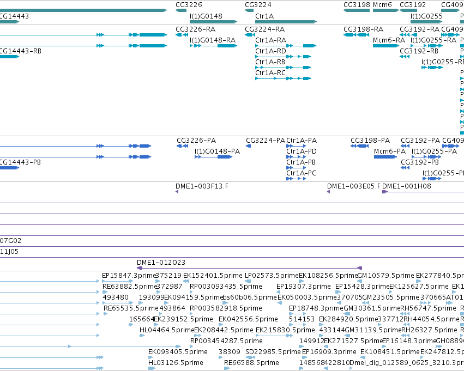
Task: Click protein l(1)G0148-PA label
Action: [x=217, y=151]
